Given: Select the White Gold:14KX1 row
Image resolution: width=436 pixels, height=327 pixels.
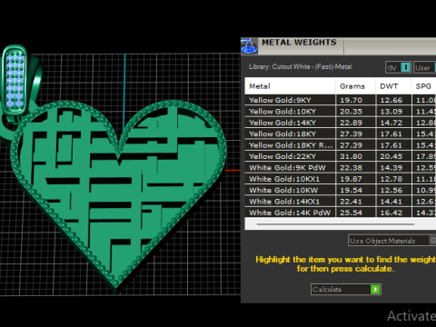Looking at the screenshot, I should (341, 202).
